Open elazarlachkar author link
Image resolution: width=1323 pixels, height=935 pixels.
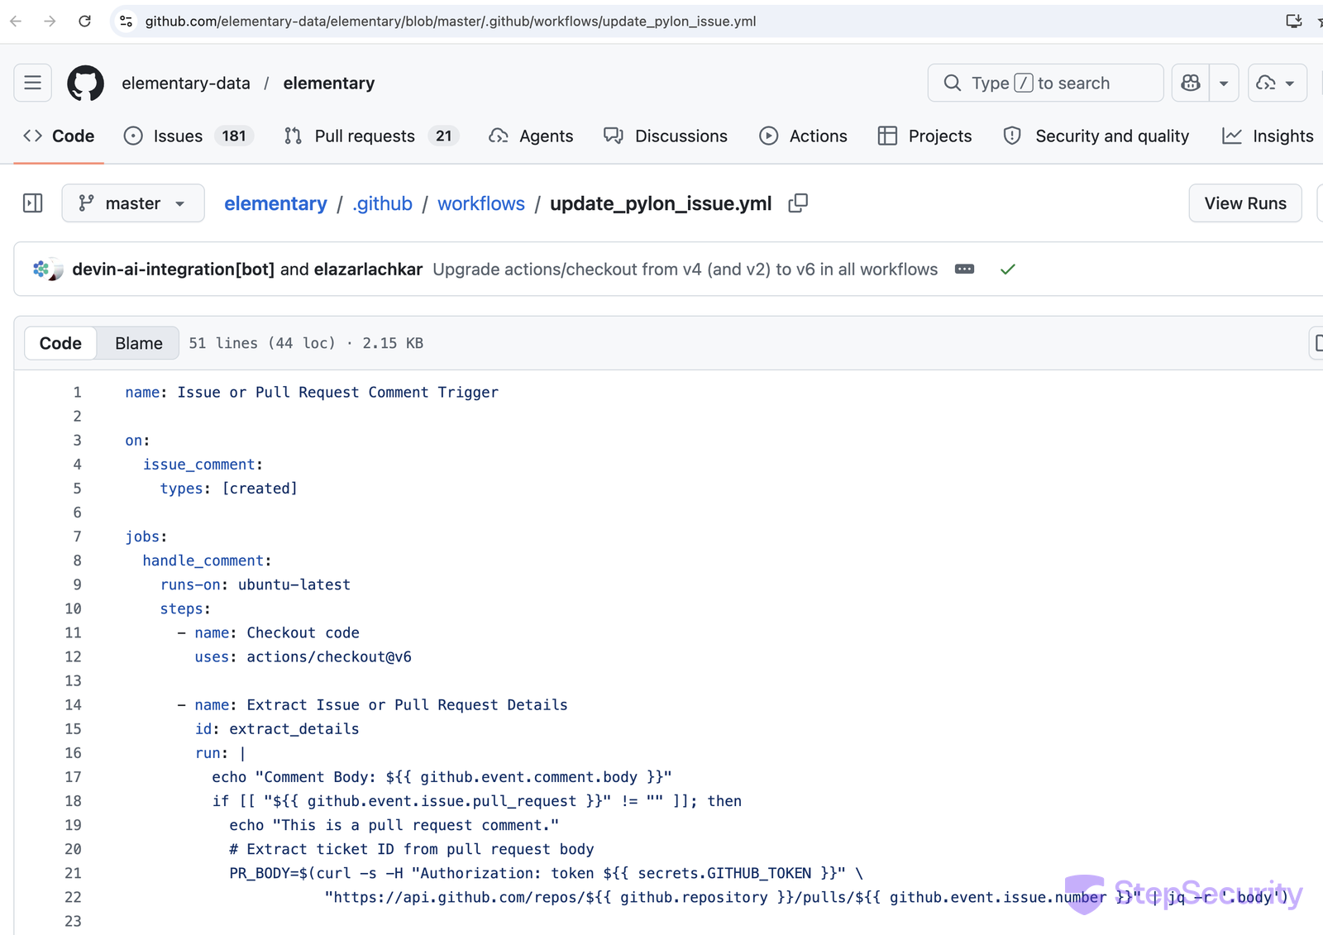coord(368,270)
